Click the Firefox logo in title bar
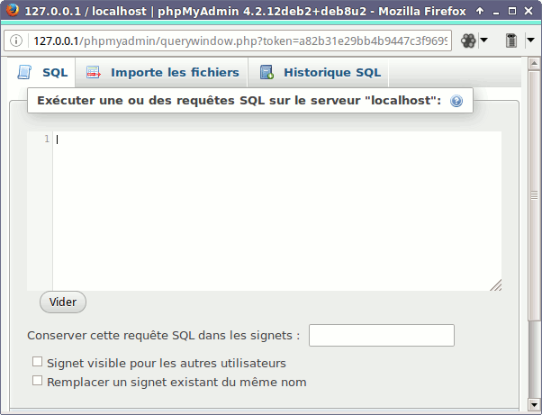This screenshot has height=415, width=542. [x=13, y=11]
